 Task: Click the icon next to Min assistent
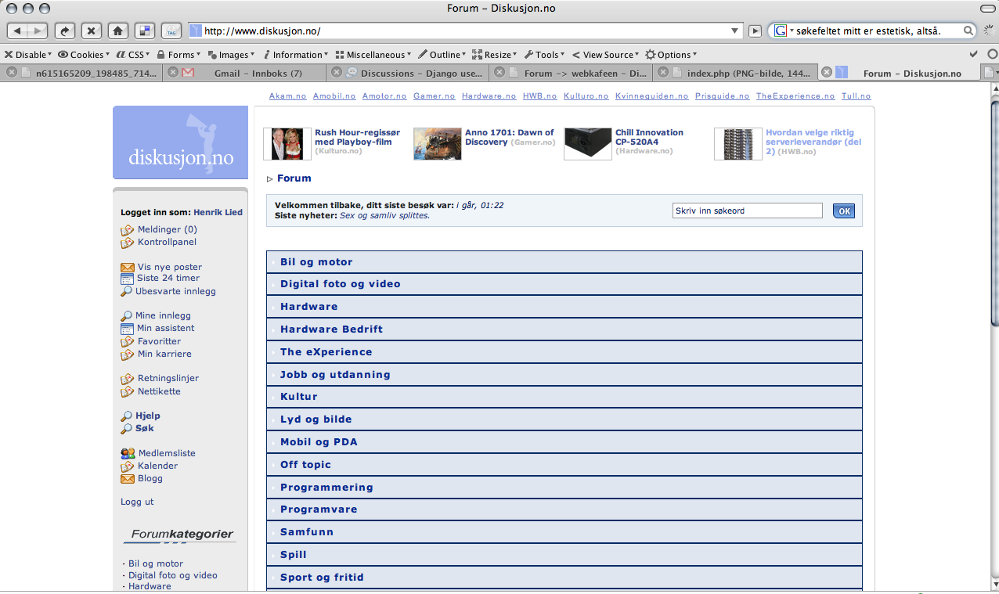coord(128,329)
